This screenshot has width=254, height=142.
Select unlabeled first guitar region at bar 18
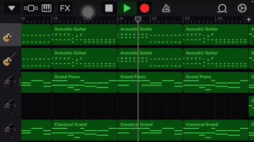pyautogui.click(x=36, y=35)
